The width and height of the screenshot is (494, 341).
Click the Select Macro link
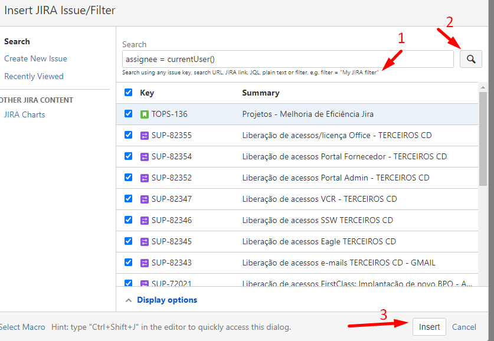coord(22,327)
